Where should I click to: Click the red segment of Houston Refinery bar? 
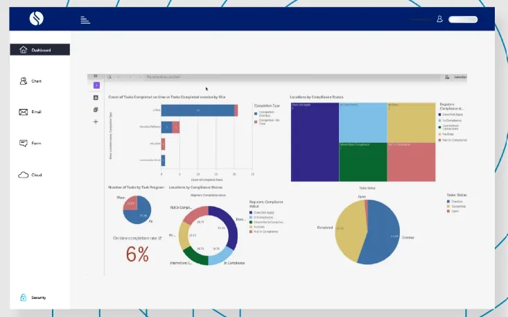[176, 128]
